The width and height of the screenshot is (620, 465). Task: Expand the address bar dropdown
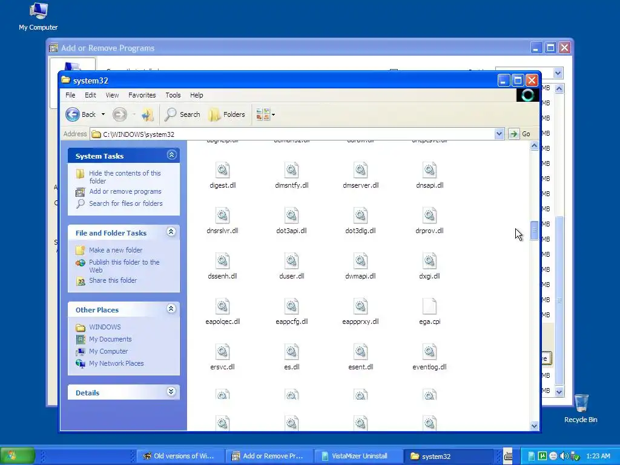pyautogui.click(x=499, y=134)
